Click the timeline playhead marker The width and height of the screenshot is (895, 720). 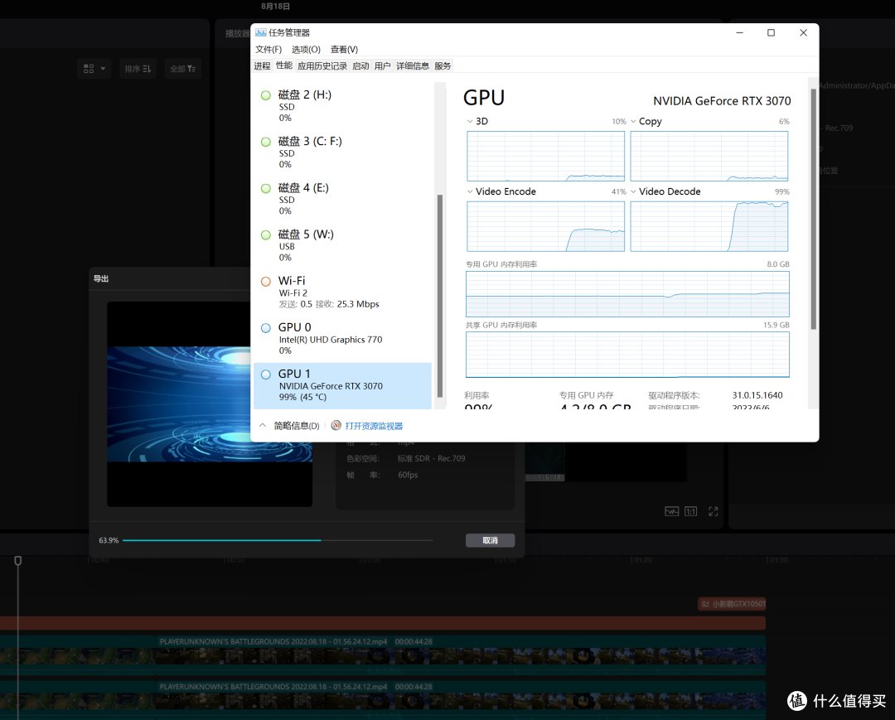(x=17, y=561)
